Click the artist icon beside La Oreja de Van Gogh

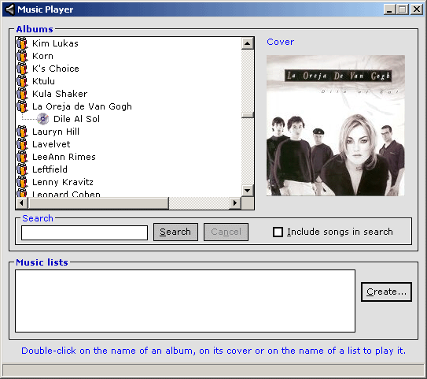22,106
